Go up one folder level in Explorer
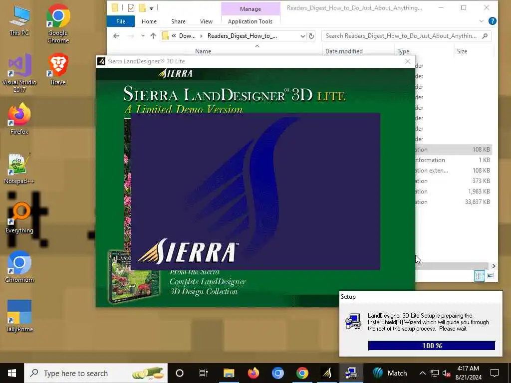Image resolution: width=511 pixels, height=383 pixels. click(x=153, y=36)
